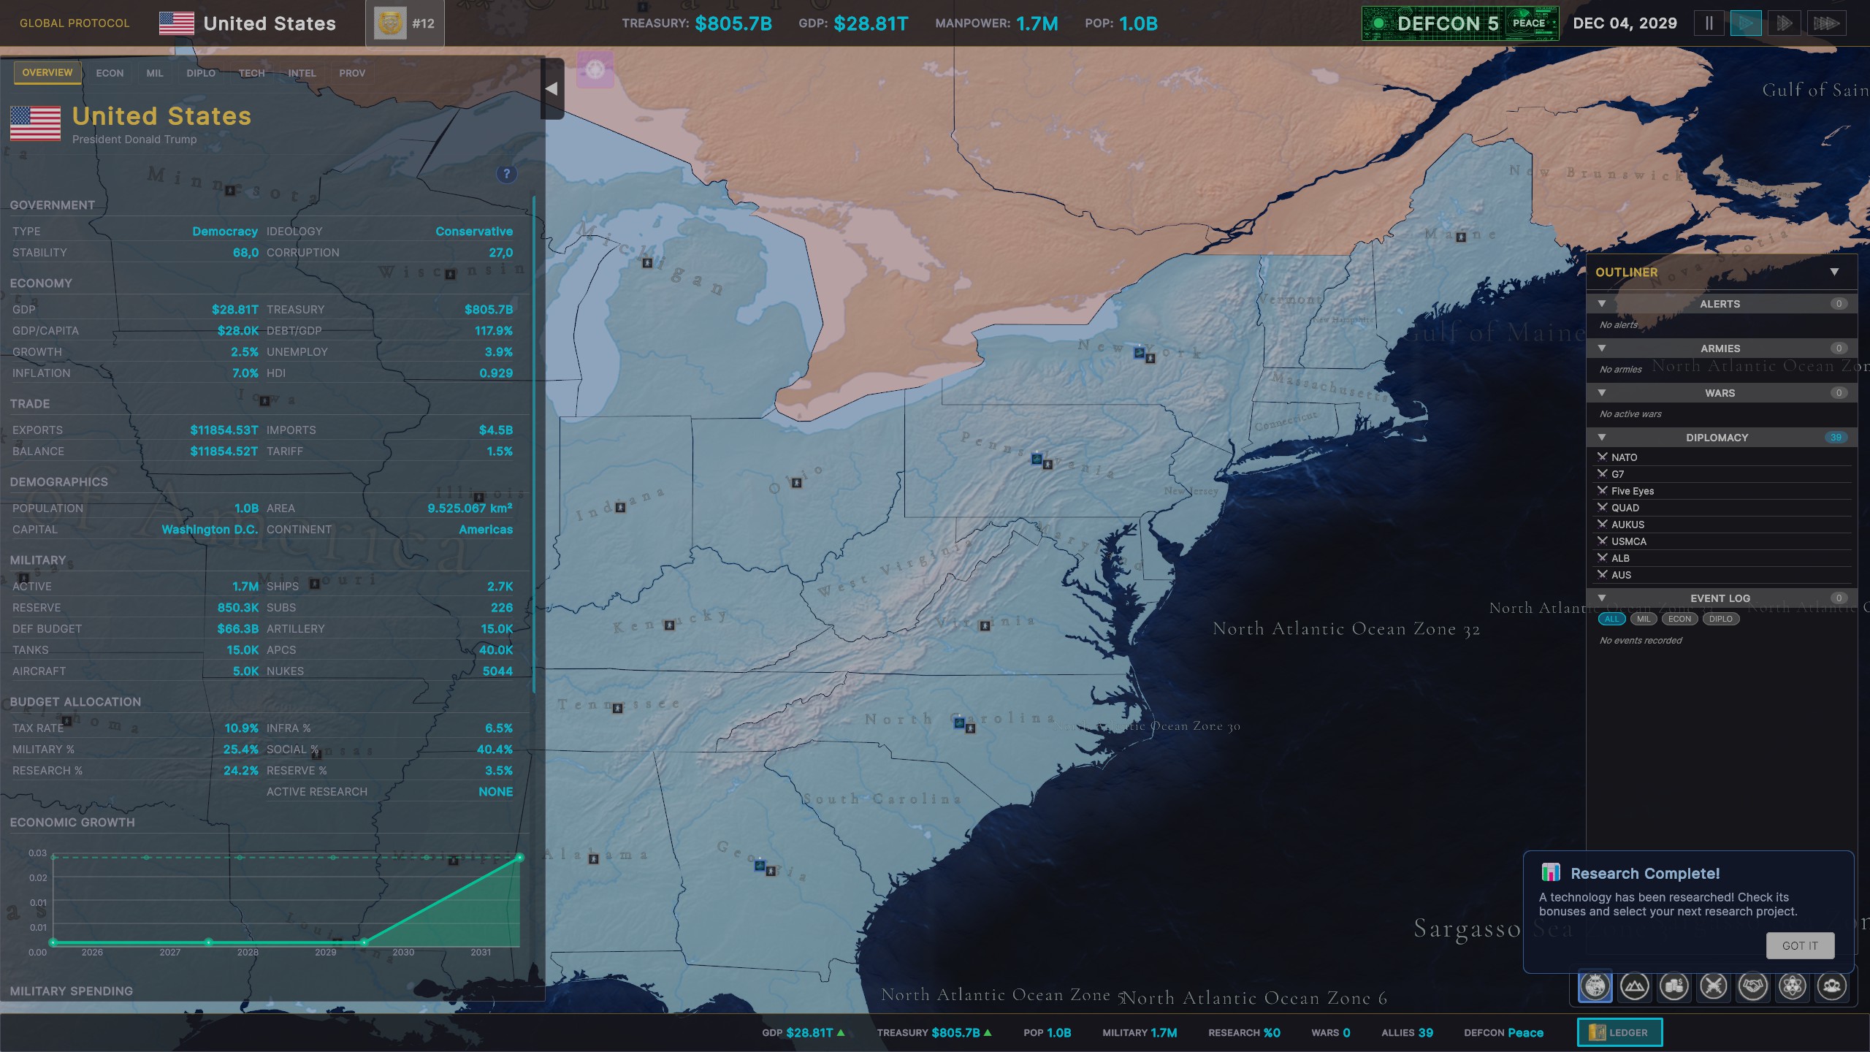The height and width of the screenshot is (1052, 1870).
Task: Select the terrain mountains map mode icon
Action: pyautogui.click(x=1635, y=986)
